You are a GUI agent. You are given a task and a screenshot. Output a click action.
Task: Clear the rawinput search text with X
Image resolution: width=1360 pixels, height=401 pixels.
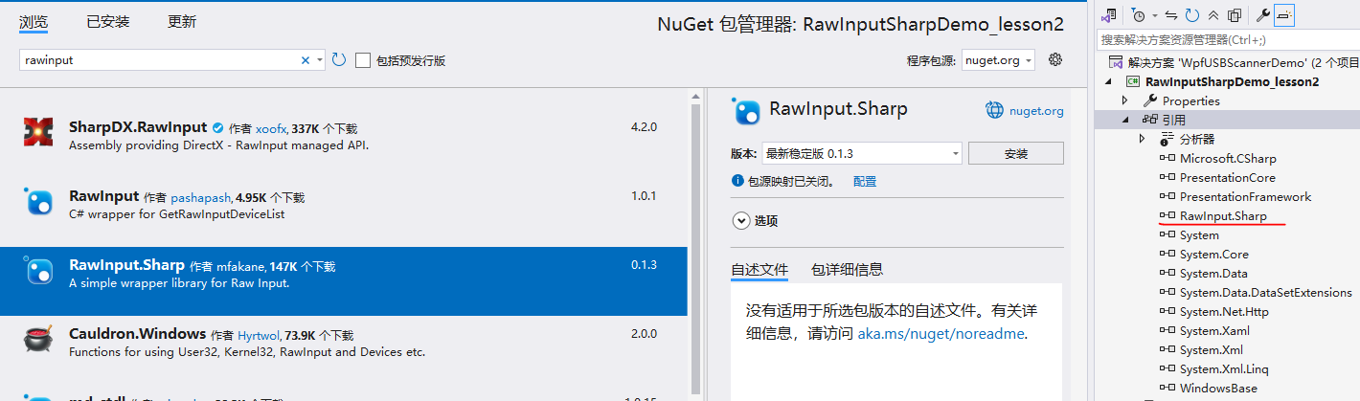pyautogui.click(x=306, y=59)
